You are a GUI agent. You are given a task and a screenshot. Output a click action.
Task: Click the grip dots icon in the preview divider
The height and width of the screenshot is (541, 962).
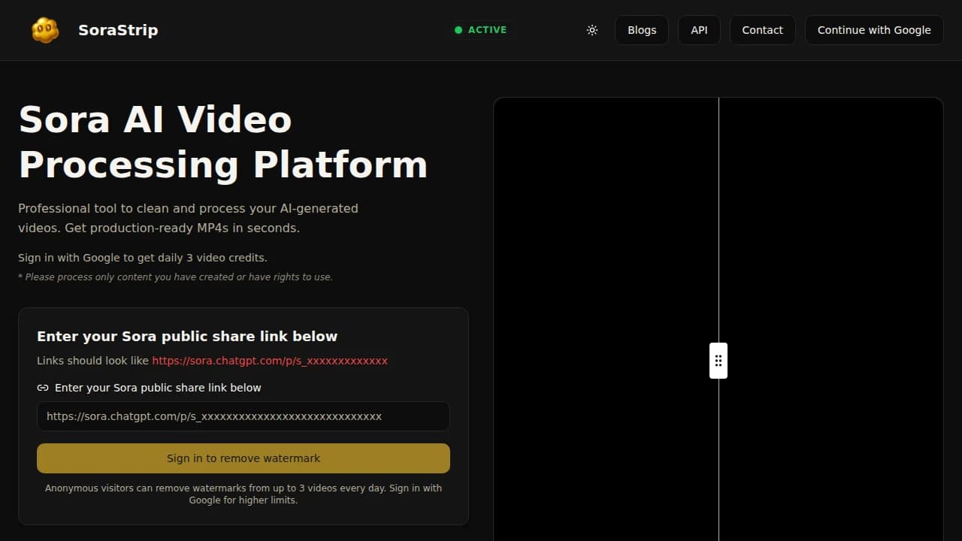pos(718,361)
